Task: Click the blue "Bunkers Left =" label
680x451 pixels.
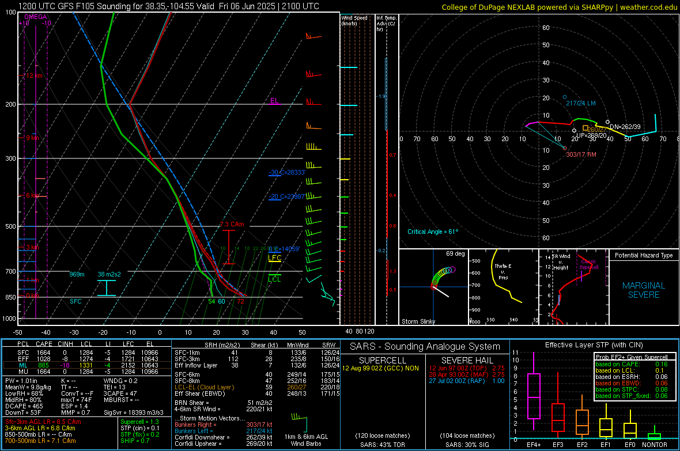Action: tap(194, 431)
